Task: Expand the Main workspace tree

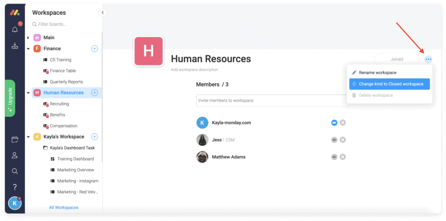Action: [x=28, y=38]
